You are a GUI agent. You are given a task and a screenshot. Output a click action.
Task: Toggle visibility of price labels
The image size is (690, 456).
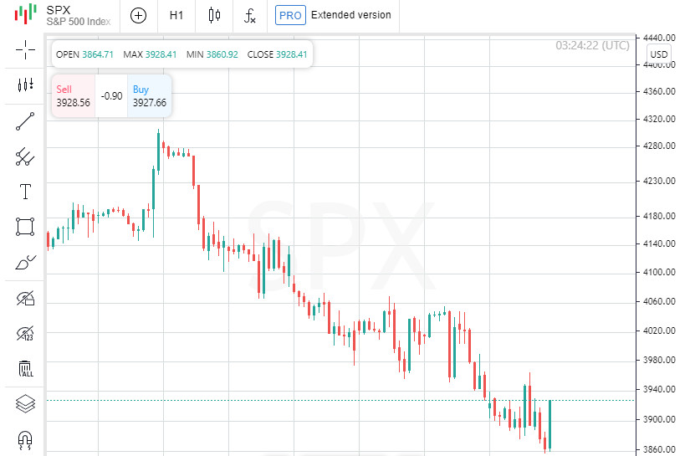click(25, 333)
